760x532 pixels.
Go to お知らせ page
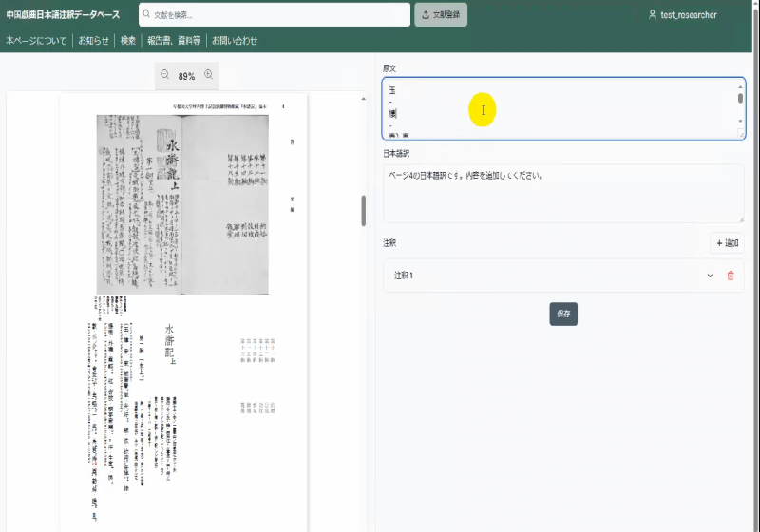(x=93, y=41)
